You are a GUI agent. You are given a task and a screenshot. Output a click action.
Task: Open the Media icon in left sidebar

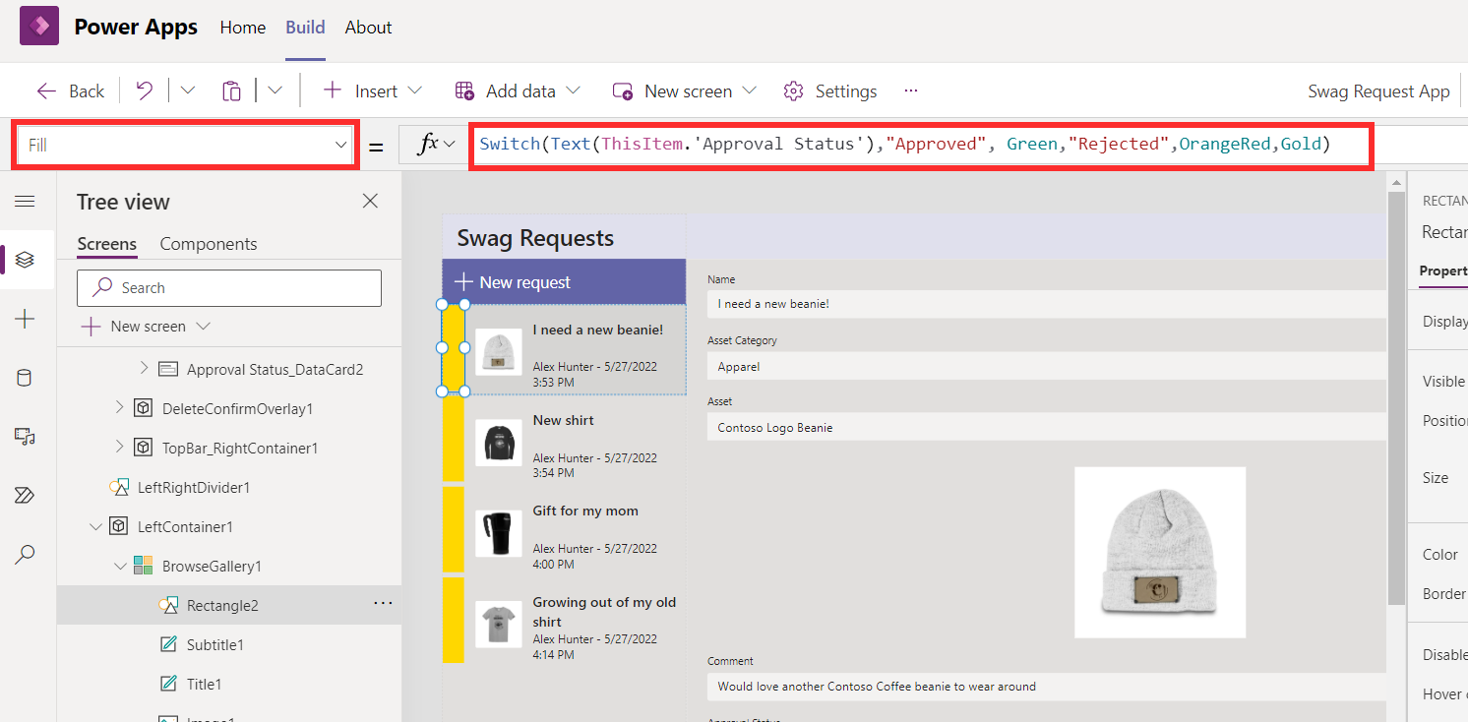tap(26, 437)
